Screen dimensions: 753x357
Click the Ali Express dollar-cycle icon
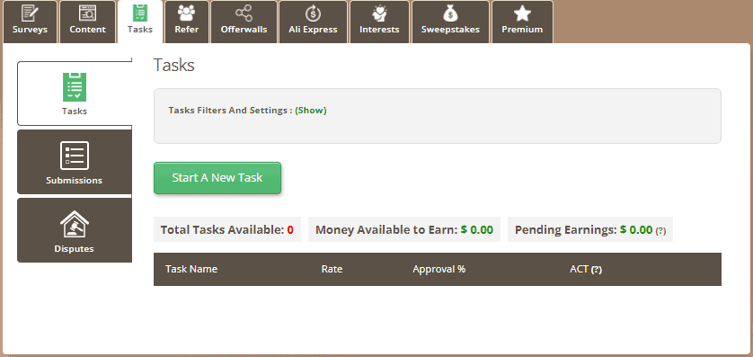(x=313, y=13)
